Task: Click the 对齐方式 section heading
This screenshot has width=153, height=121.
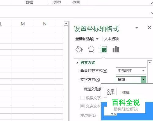Action: coord(88,62)
